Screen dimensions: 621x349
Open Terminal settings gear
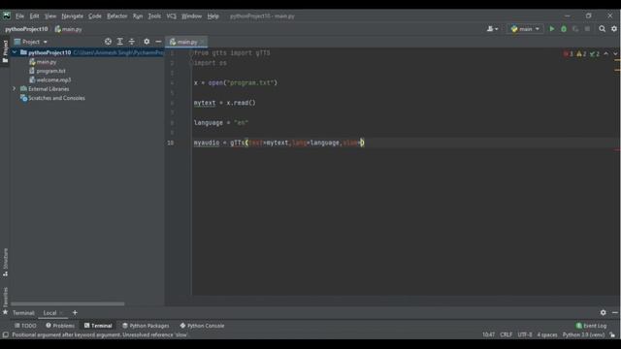click(x=603, y=312)
